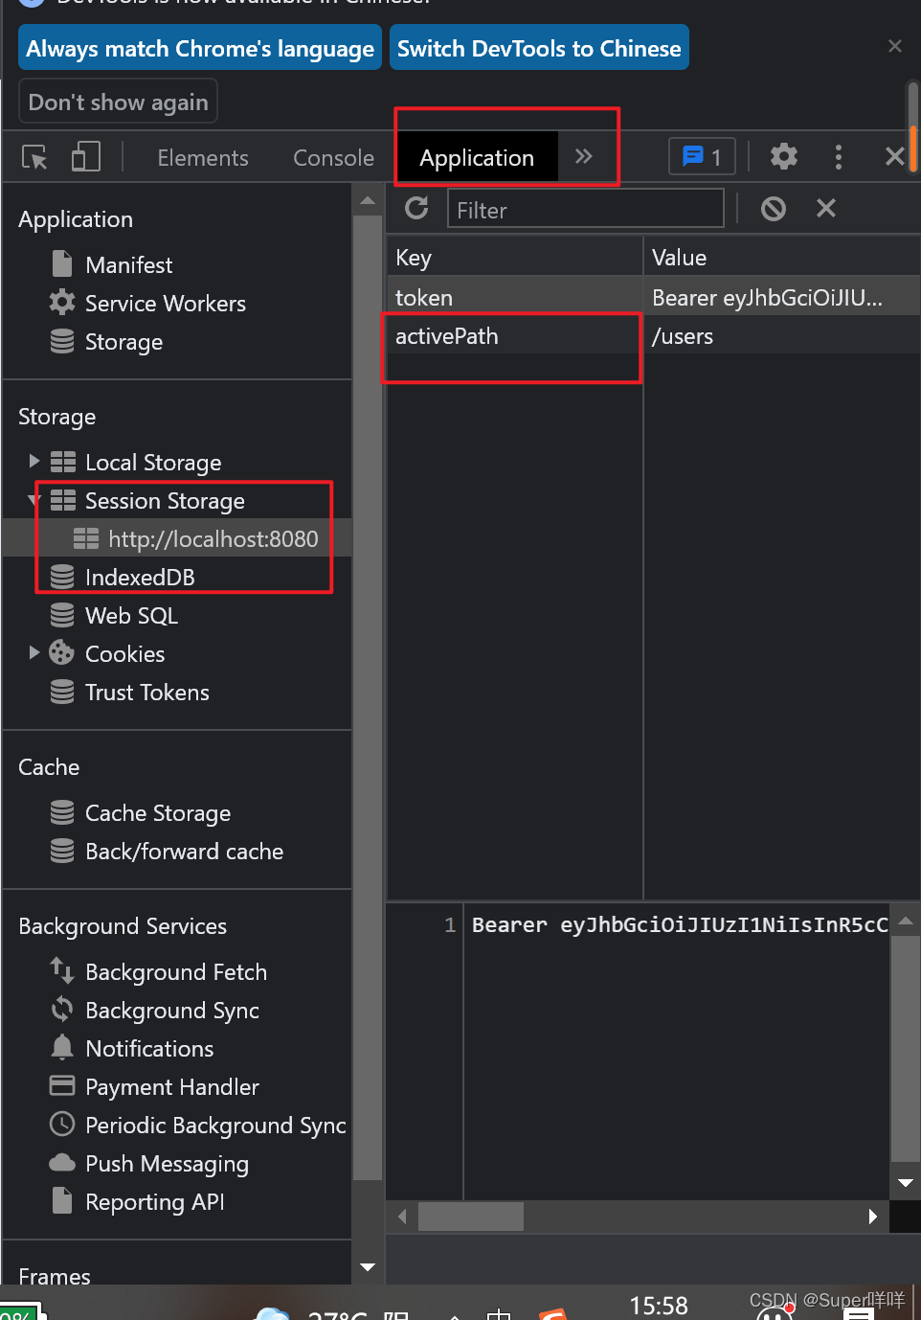Open the issues counter badge
This screenshot has height=1320, width=921.
click(x=702, y=157)
